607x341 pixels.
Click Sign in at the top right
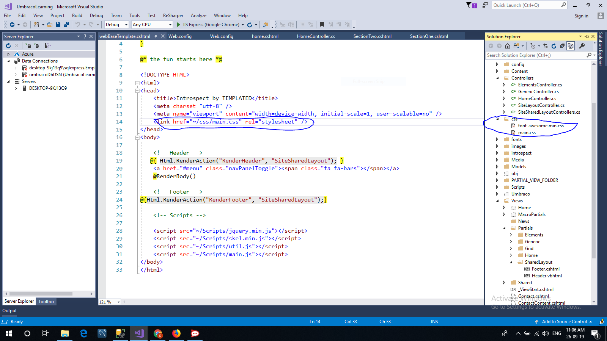pos(581,16)
